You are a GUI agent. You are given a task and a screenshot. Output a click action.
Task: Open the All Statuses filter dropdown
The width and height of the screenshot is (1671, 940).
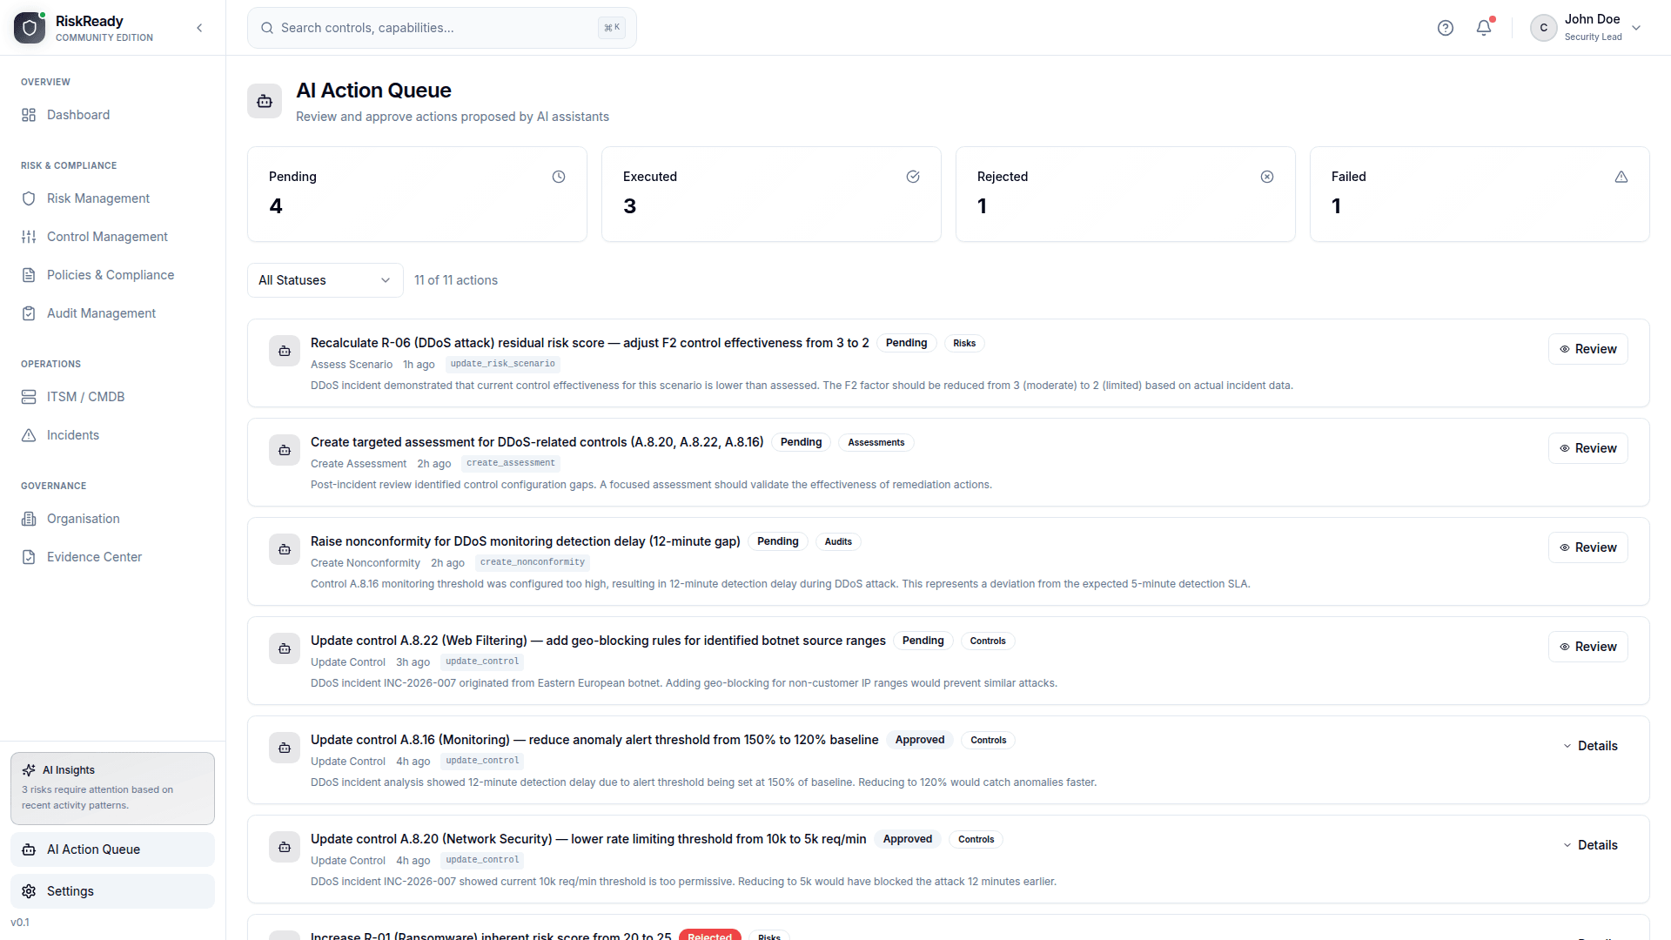(x=324, y=279)
